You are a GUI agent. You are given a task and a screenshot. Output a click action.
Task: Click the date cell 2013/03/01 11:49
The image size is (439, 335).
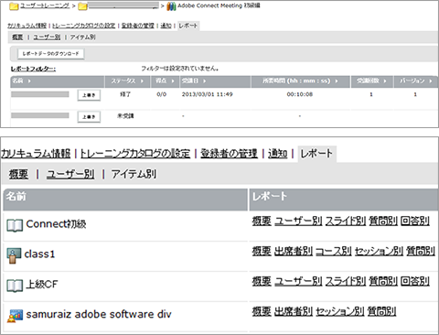coord(208,94)
